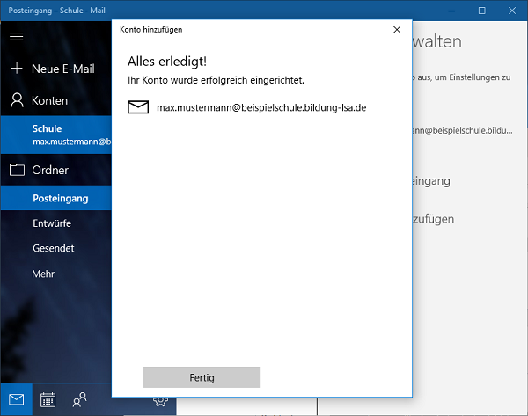
Task: Click the Ordner heading label
Action: pos(50,170)
